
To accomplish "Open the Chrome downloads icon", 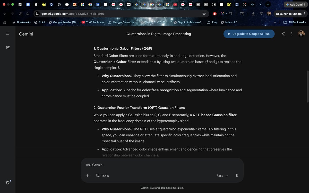I will [253, 14].
